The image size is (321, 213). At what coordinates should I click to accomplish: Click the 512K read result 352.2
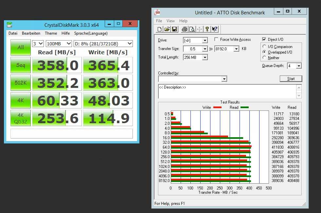click(x=57, y=83)
